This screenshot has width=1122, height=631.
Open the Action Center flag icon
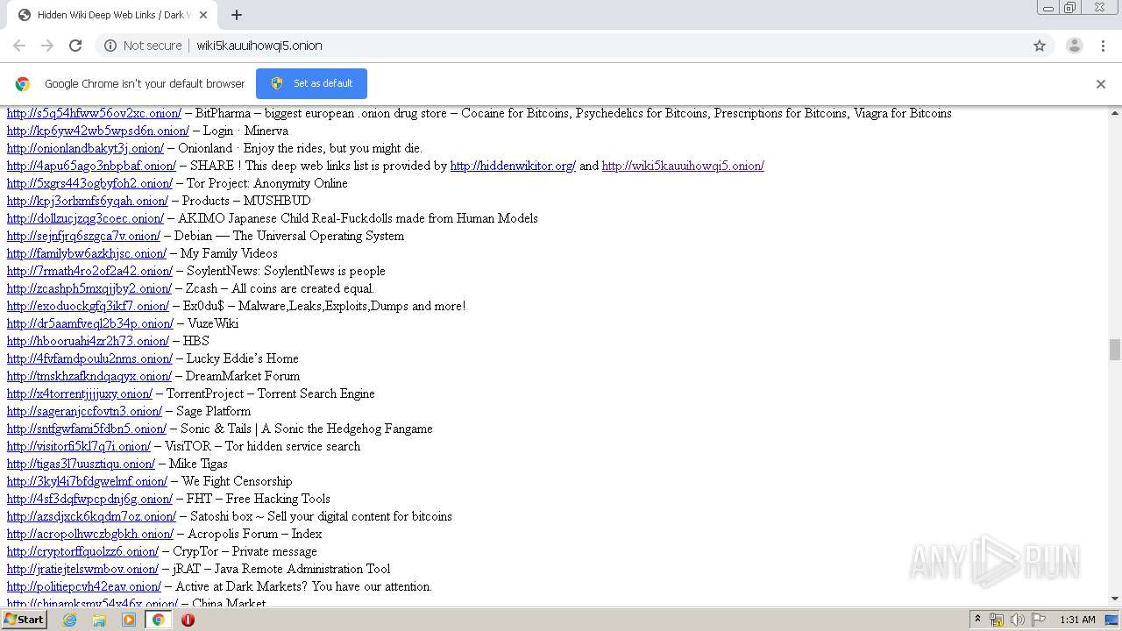(1038, 620)
